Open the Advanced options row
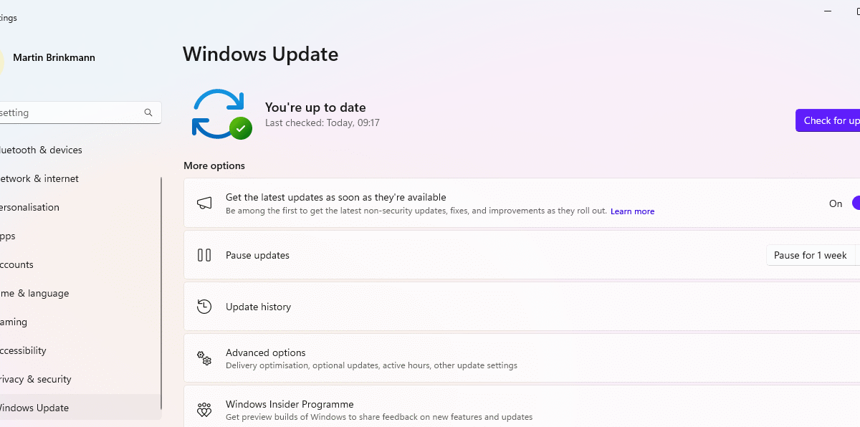This screenshot has width=860, height=427. (x=522, y=358)
